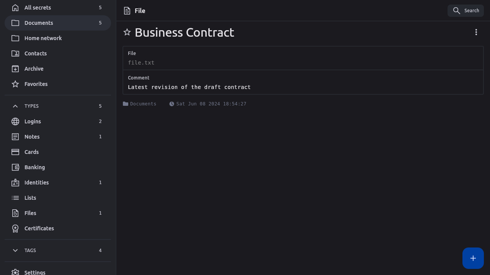490x275 pixels.
Task: Go to Archive folder
Action: [34, 69]
